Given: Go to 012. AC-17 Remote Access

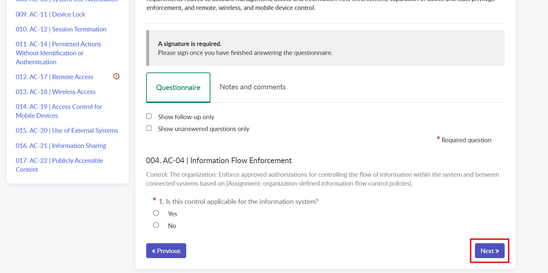Looking at the screenshot, I should 55,77.
